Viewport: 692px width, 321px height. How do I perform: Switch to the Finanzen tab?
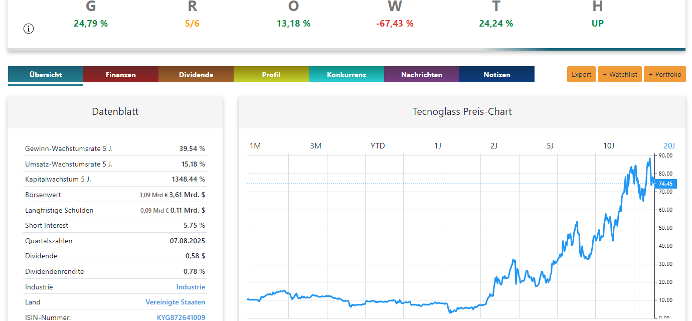click(121, 75)
